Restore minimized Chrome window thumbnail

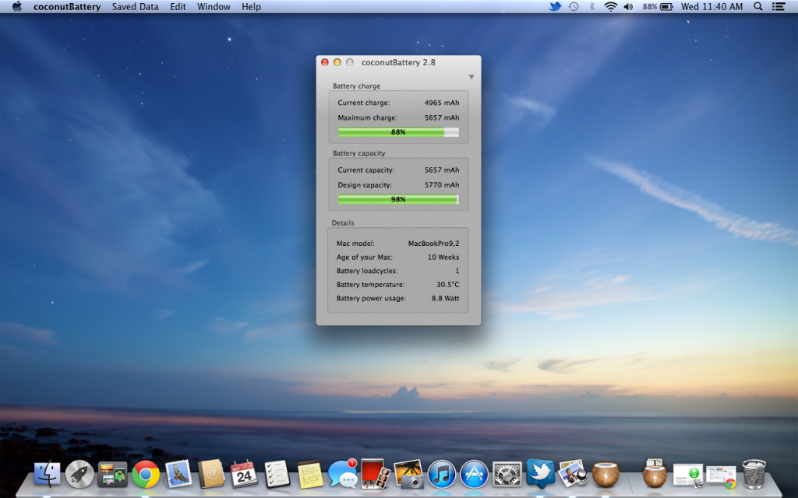721,477
